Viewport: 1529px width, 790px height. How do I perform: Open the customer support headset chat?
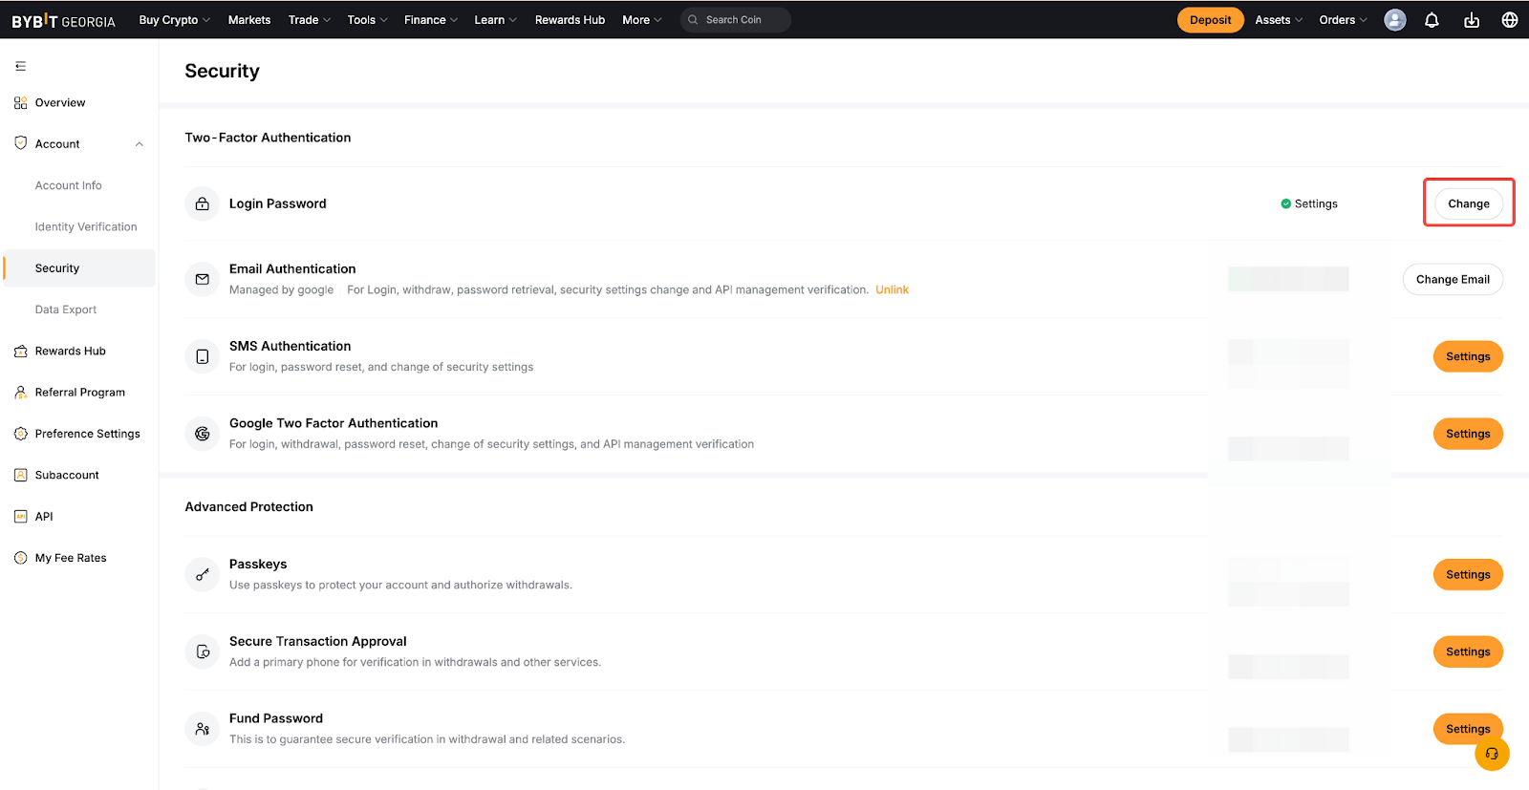(x=1492, y=754)
